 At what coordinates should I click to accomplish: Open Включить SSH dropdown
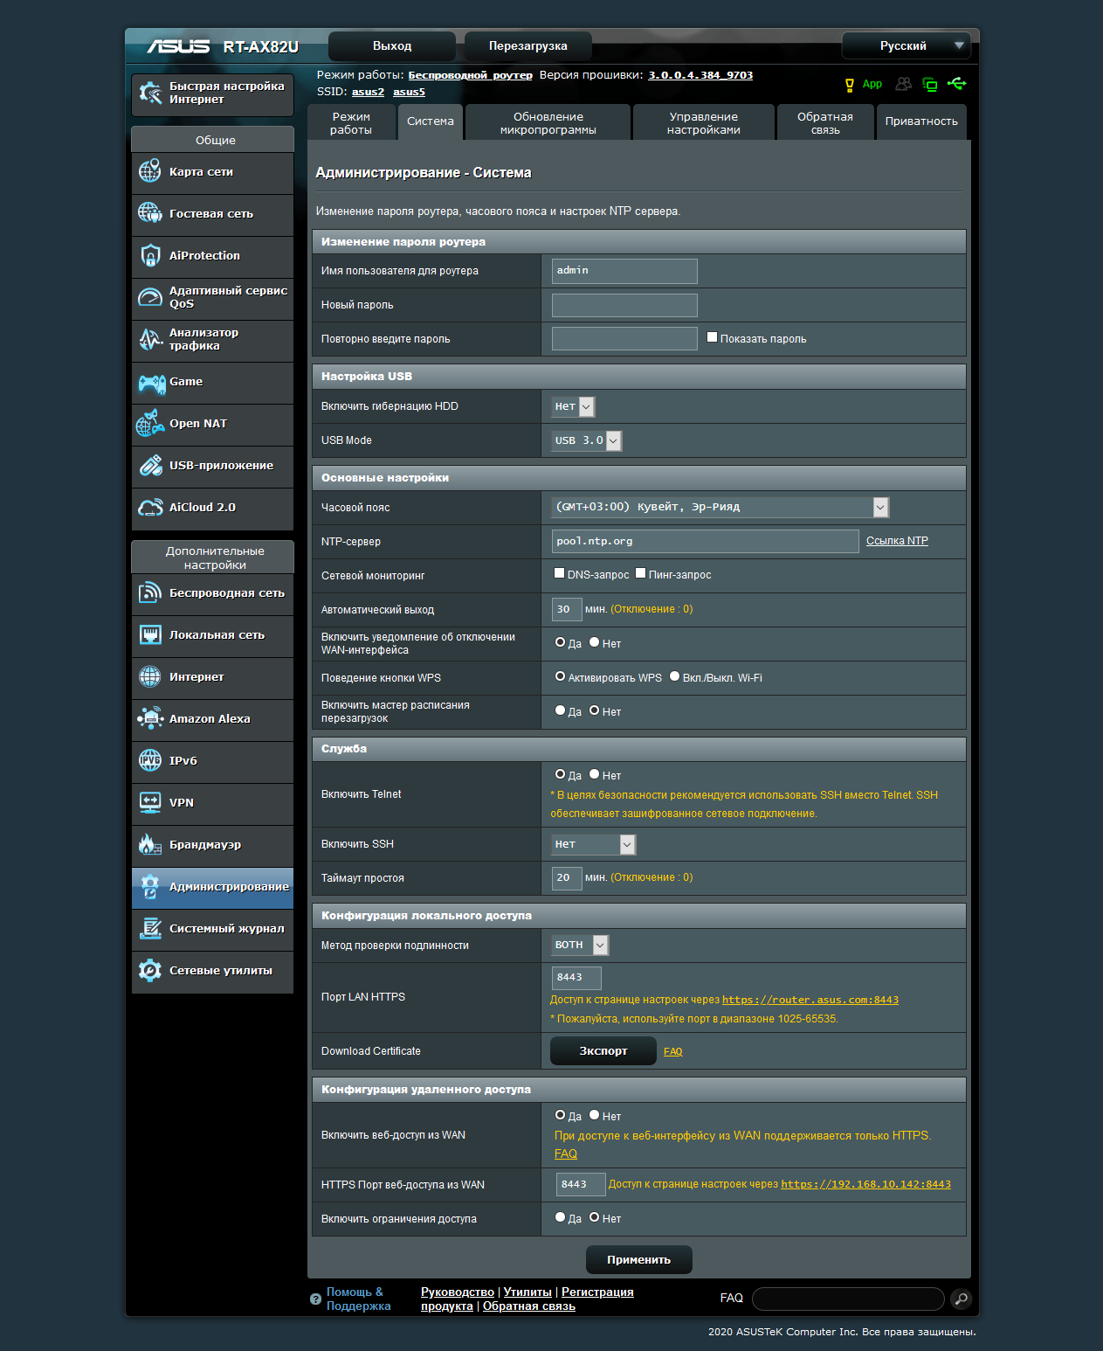[593, 844]
